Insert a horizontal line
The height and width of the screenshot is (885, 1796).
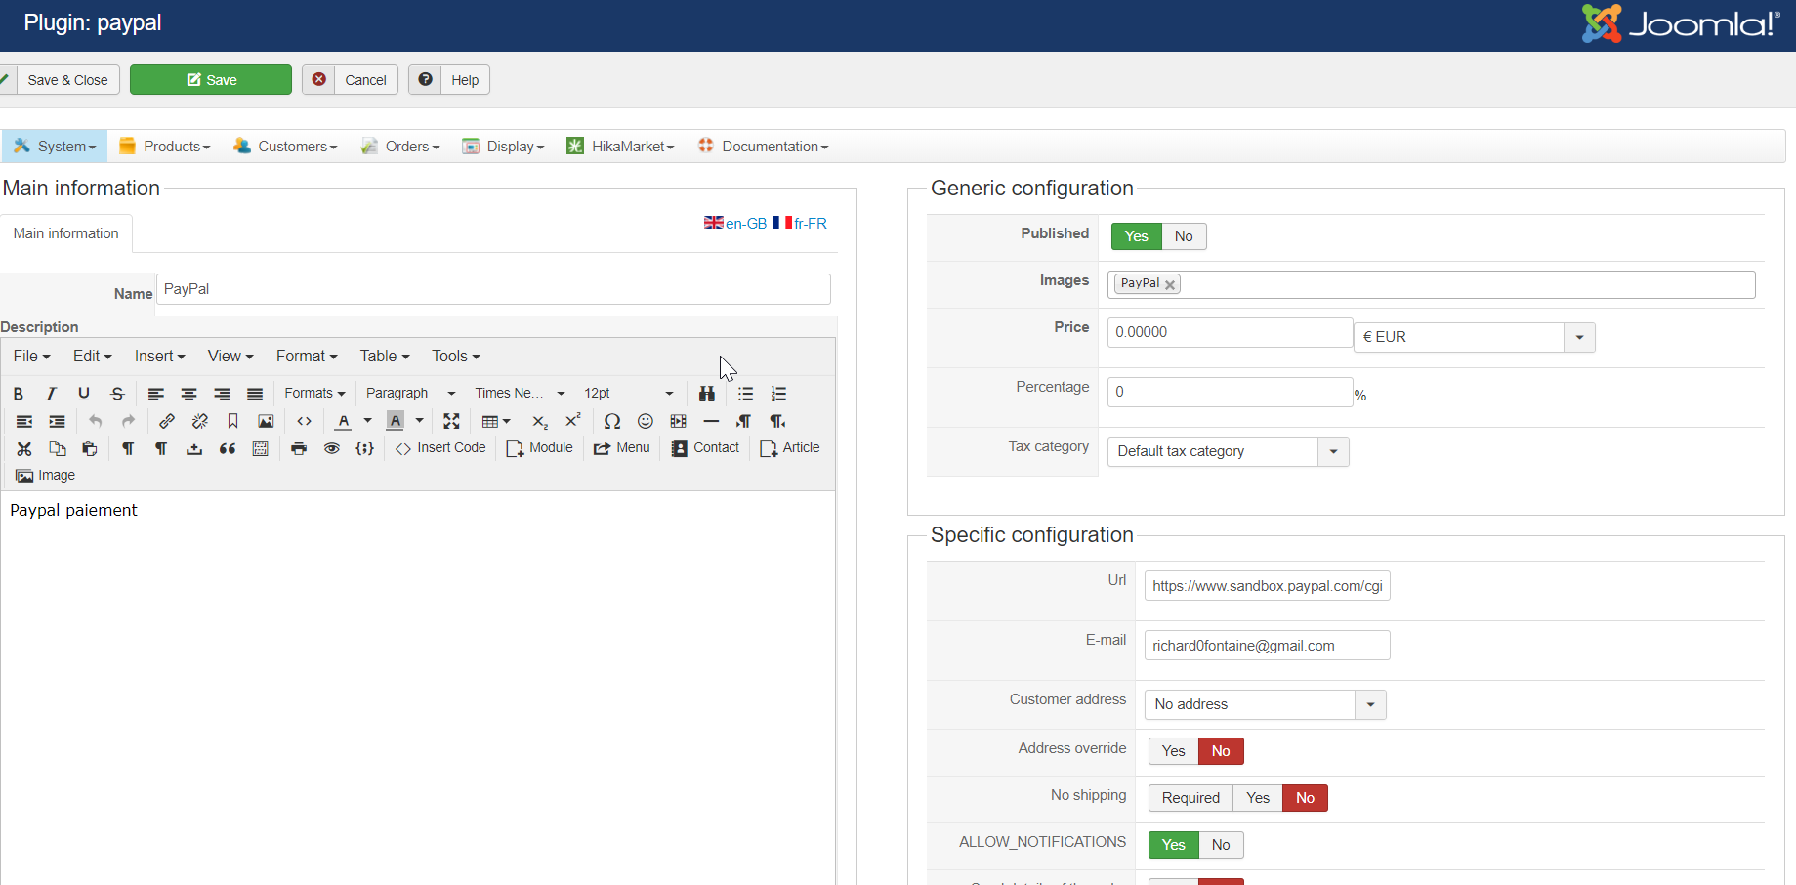[x=711, y=421]
